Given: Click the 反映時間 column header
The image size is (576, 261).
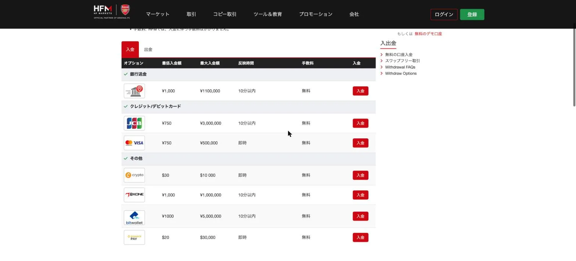Looking at the screenshot, I should point(246,63).
